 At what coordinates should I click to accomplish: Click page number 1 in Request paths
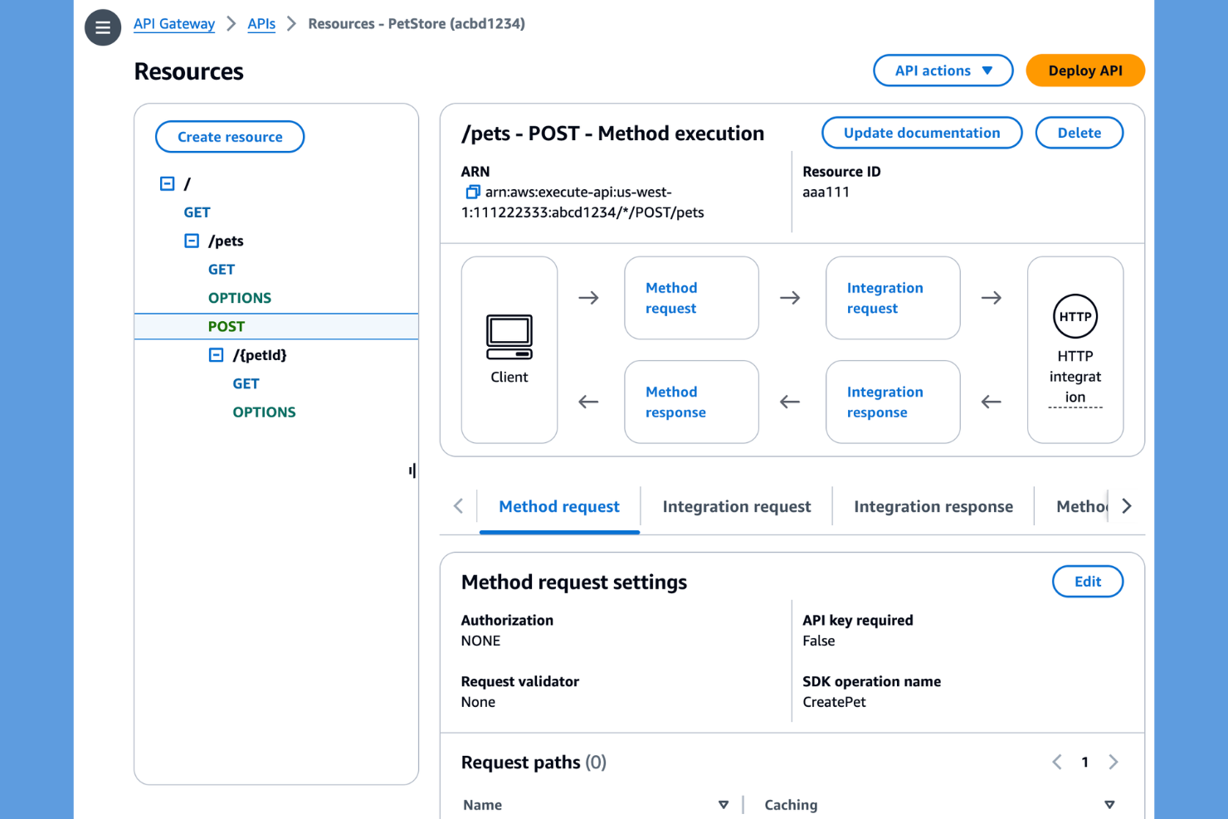[x=1084, y=762]
